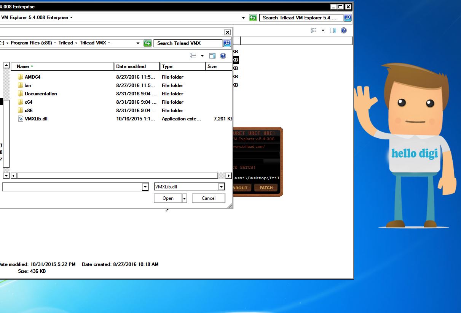Viewport: 461px width, 313px height.
Task: Show preview pane in the Open dialog
Action: 212,56
